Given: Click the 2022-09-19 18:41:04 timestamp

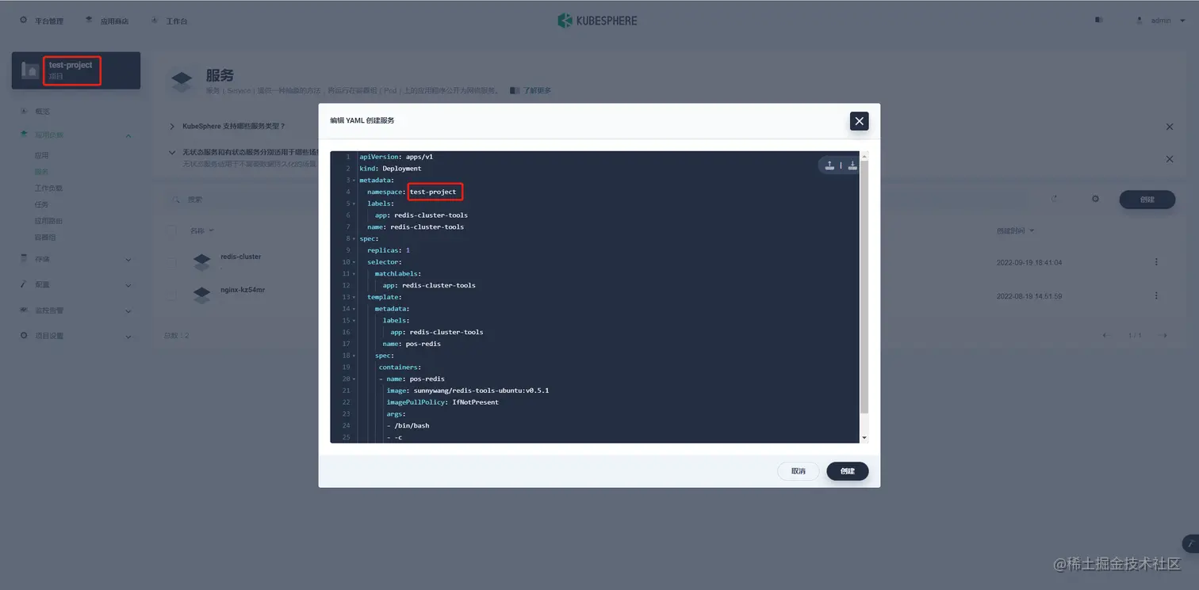Looking at the screenshot, I should [1029, 262].
